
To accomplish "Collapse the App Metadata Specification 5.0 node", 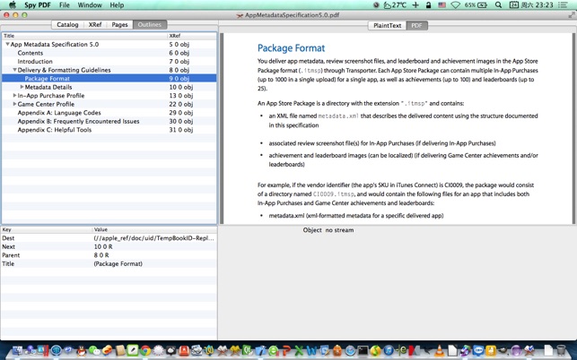I will (x=8, y=44).
